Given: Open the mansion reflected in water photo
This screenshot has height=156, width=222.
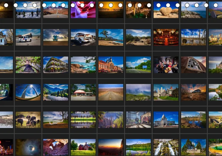Looking at the screenshot, I should [83, 120].
